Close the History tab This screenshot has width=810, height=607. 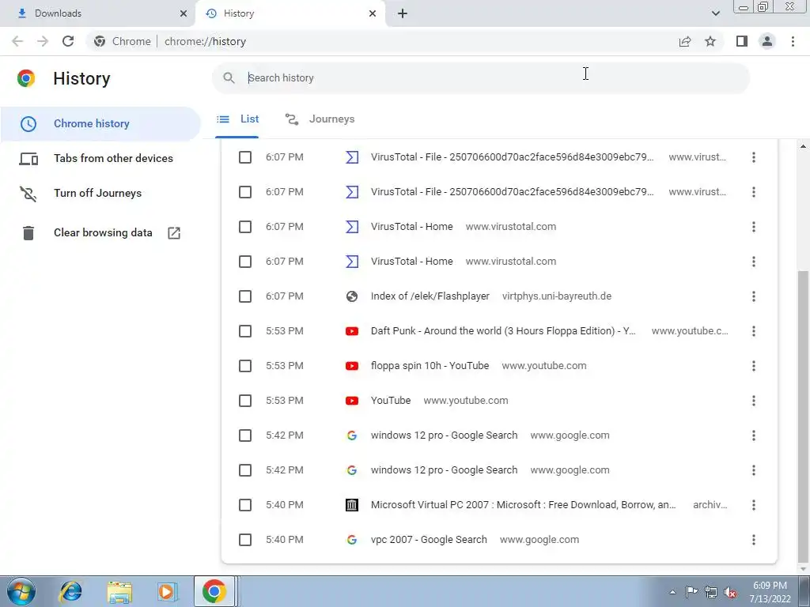373,13
